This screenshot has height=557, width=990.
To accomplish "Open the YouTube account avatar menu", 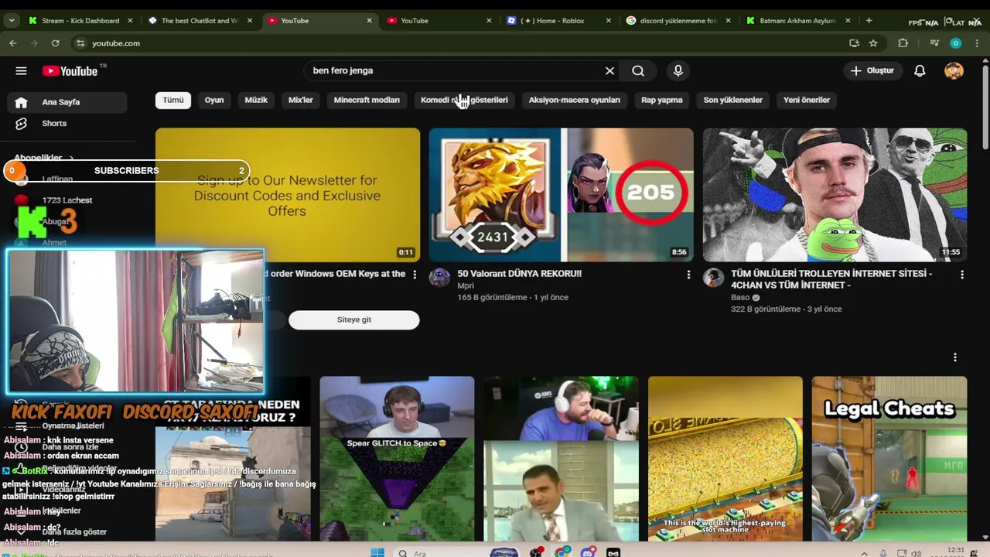I will tap(954, 70).
